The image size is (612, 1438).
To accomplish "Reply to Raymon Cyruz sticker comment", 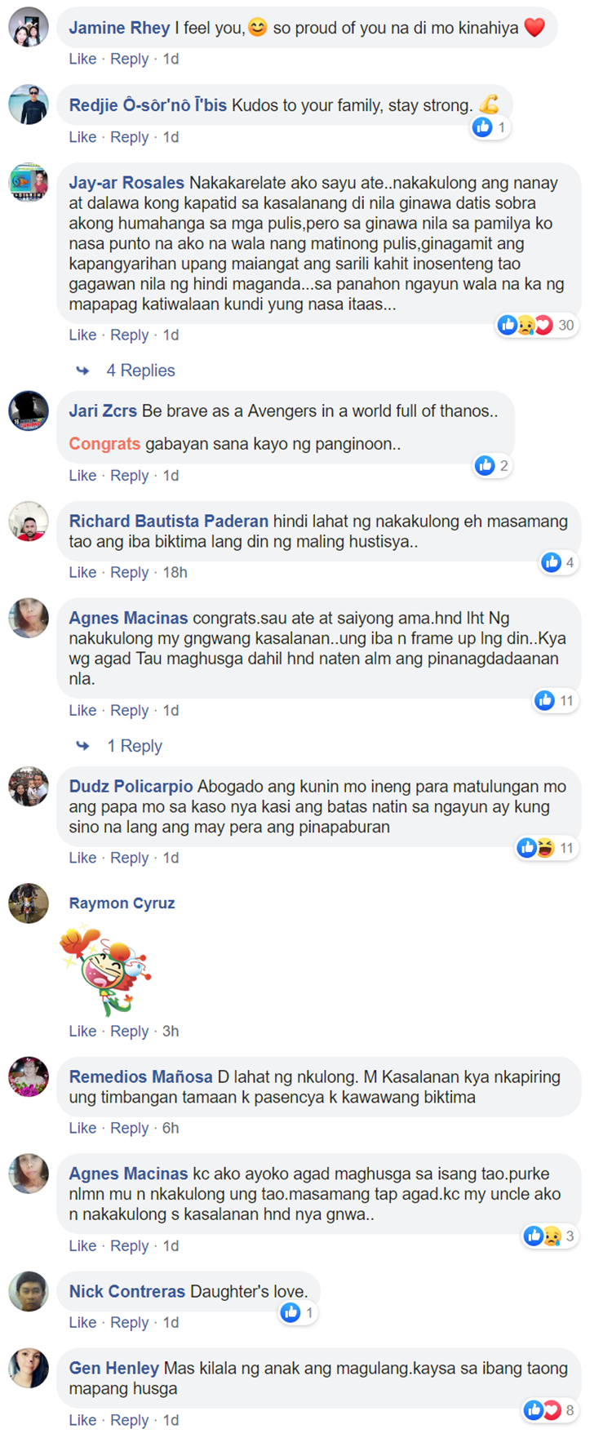I will coord(130,1031).
